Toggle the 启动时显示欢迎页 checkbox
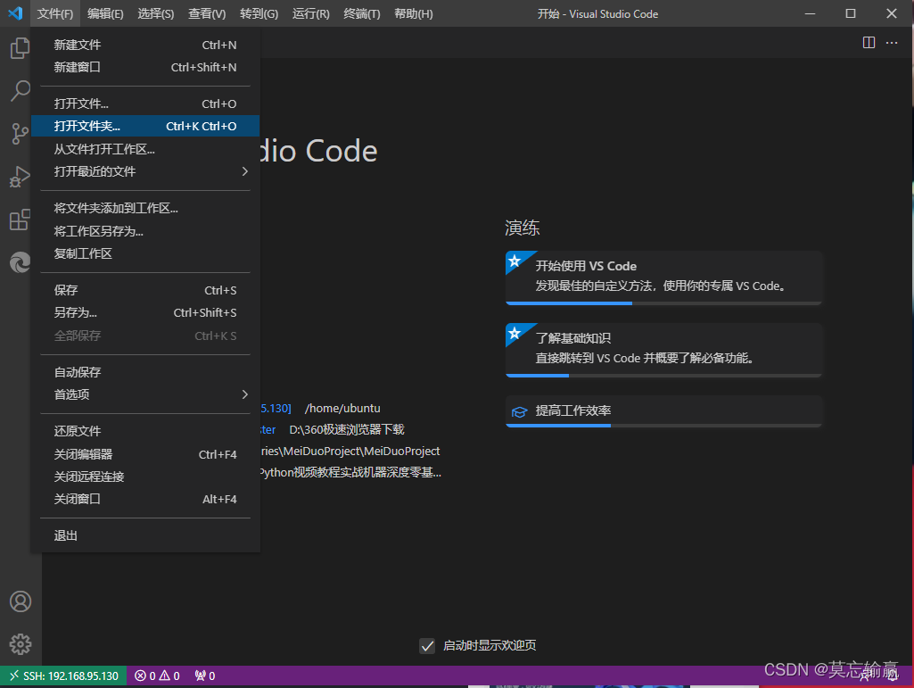Screen dimensions: 914x688 pyautogui.click(x=427, y=645)
